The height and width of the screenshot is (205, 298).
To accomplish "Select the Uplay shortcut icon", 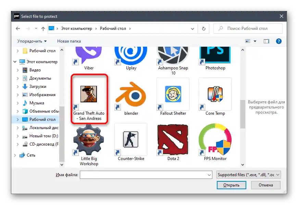I will 131,55.
